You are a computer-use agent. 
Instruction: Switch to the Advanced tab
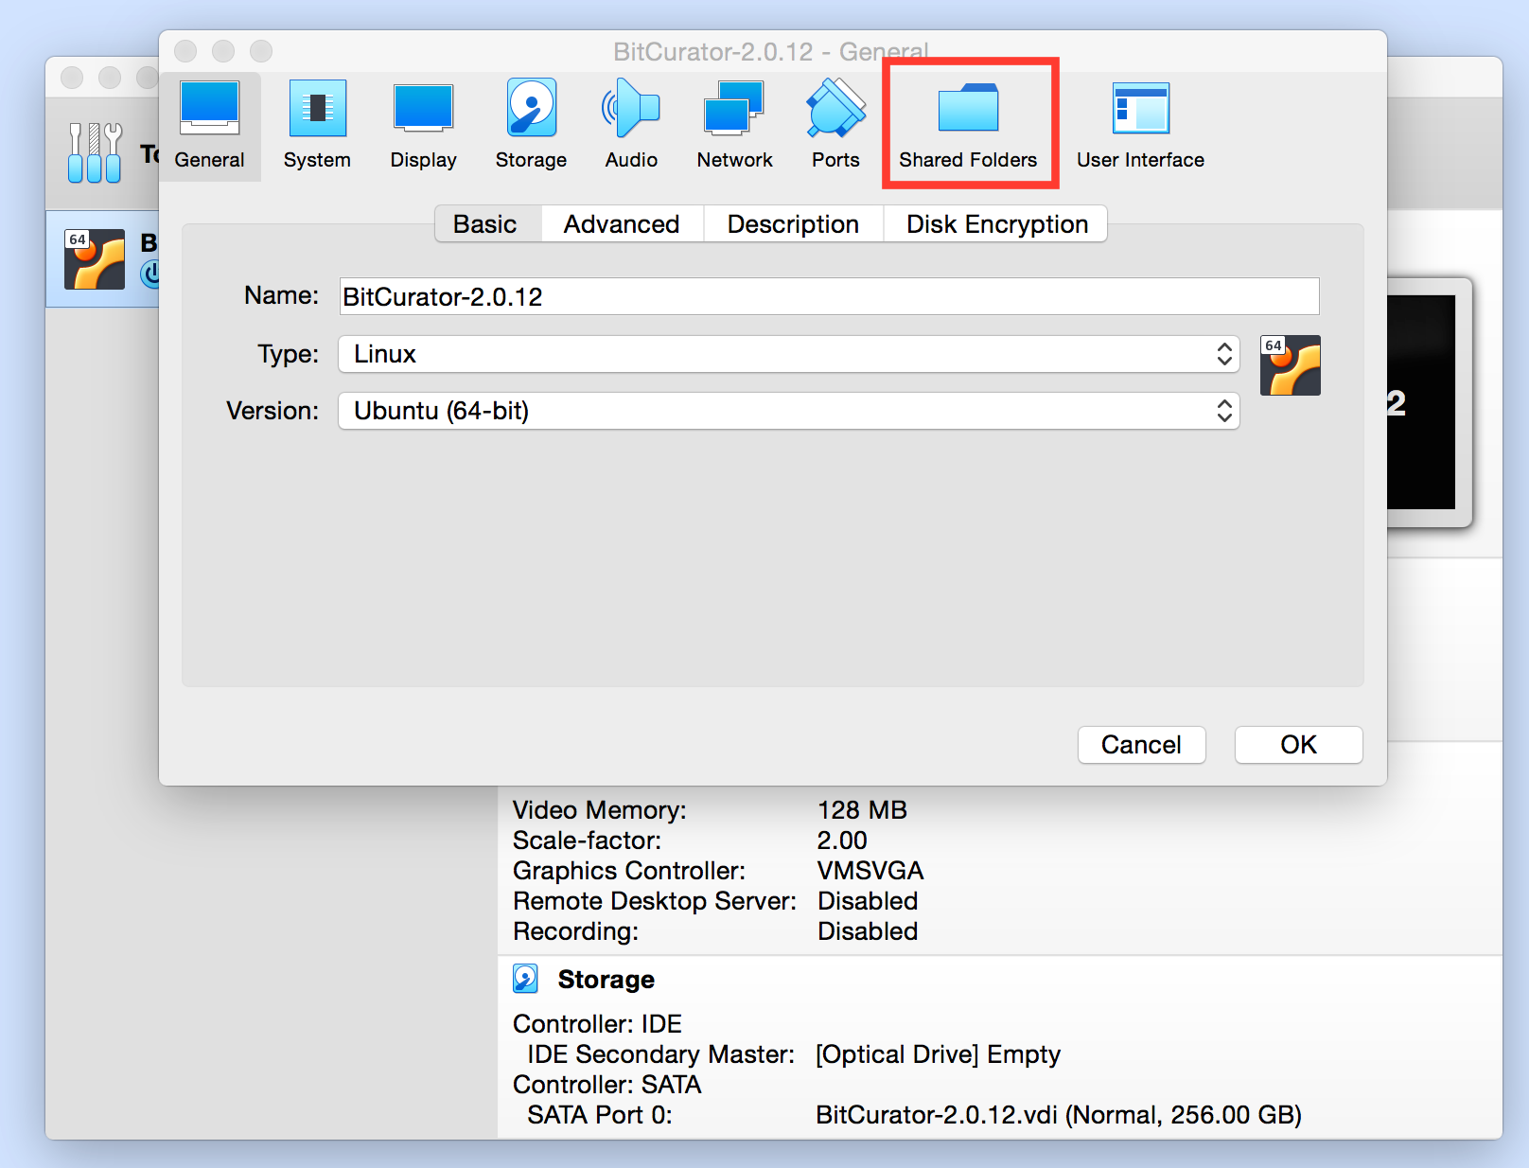622,224
